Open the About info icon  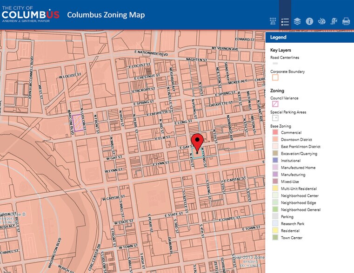coord(309,21)
